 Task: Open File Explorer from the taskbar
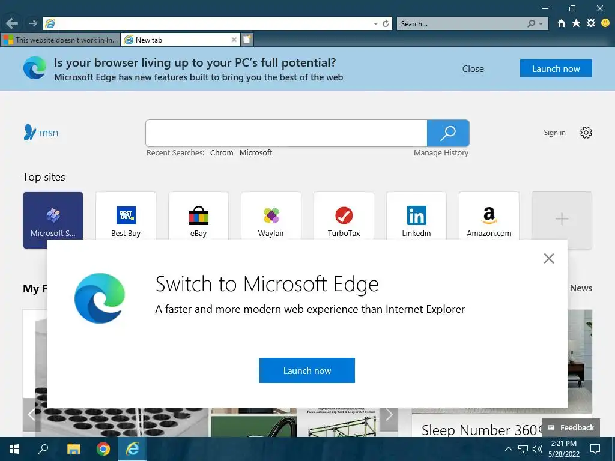[73, 449]
